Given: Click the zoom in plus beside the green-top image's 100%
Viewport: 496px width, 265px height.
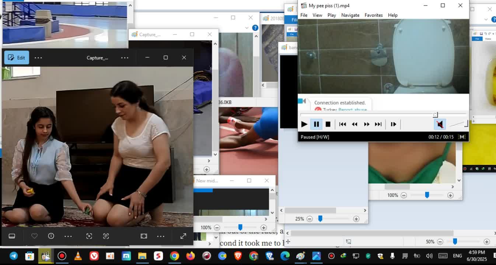Looking at the screenshot, I should pyautogui.click(x=450, y=195).
